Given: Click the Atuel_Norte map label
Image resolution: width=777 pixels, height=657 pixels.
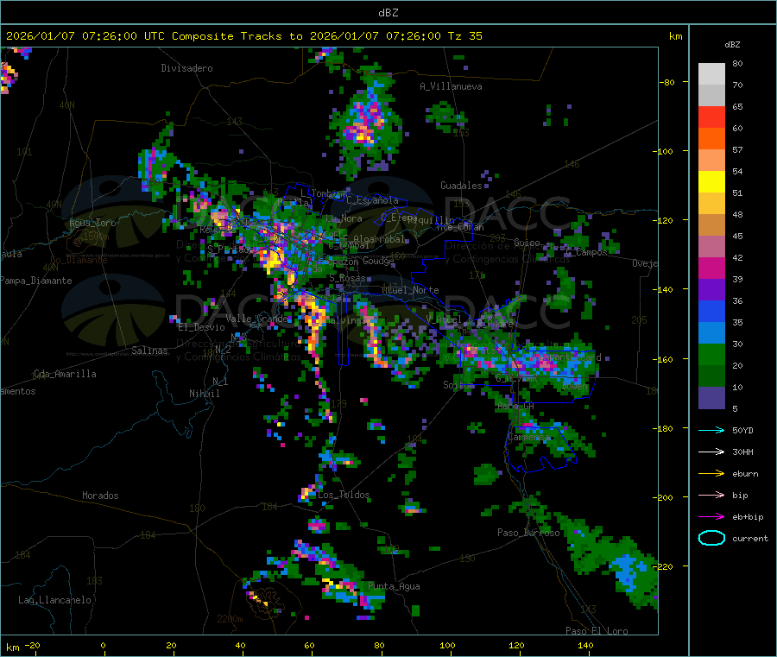Looking at the screenshot, I should click(410, 290).
